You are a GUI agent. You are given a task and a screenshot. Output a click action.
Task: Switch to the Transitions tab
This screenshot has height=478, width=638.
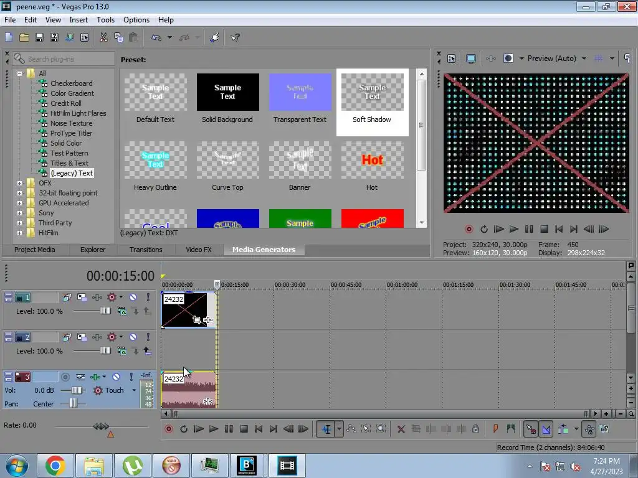point(146,250)
